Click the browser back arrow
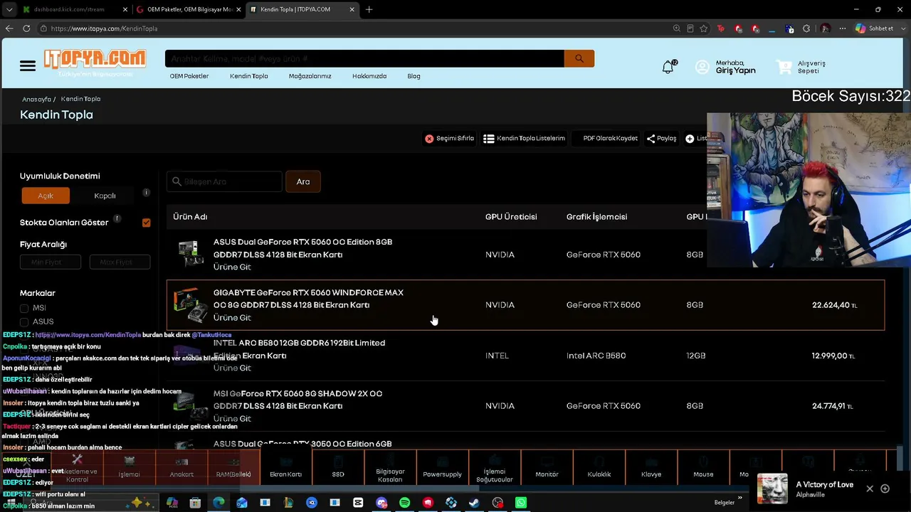 tap(9, 28)
